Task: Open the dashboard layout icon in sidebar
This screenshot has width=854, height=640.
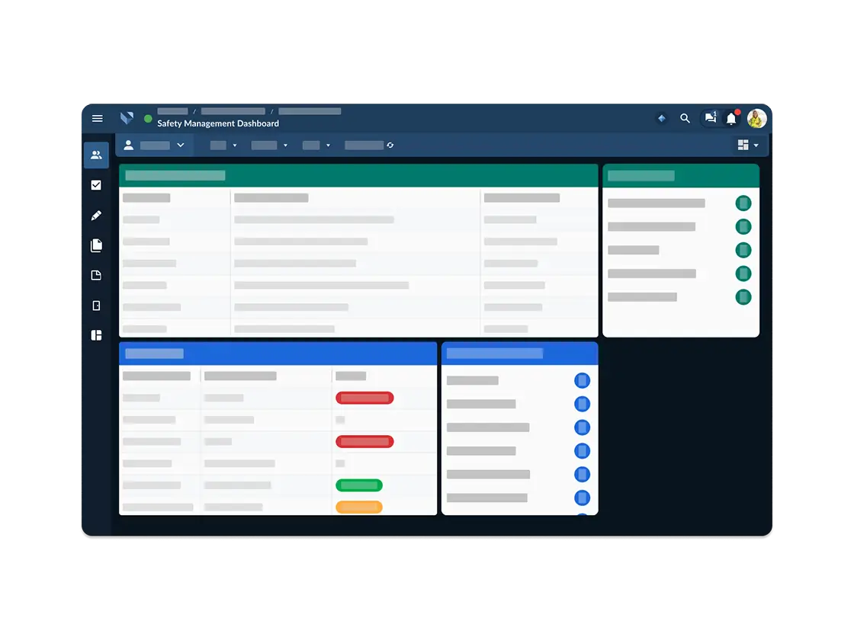Action: click(x=96, y=335)
